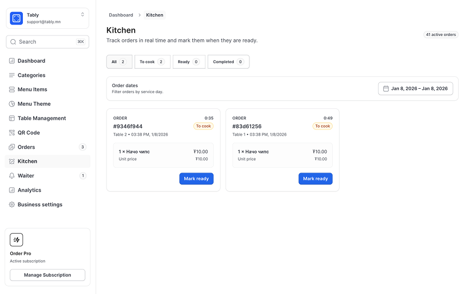Image resolution: width=469 pixels, height=294 pixels.
Task: Click the Analytics chart icon
Action: tap(12, 190)
